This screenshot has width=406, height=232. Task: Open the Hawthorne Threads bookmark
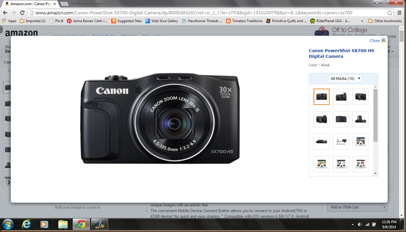202,21
